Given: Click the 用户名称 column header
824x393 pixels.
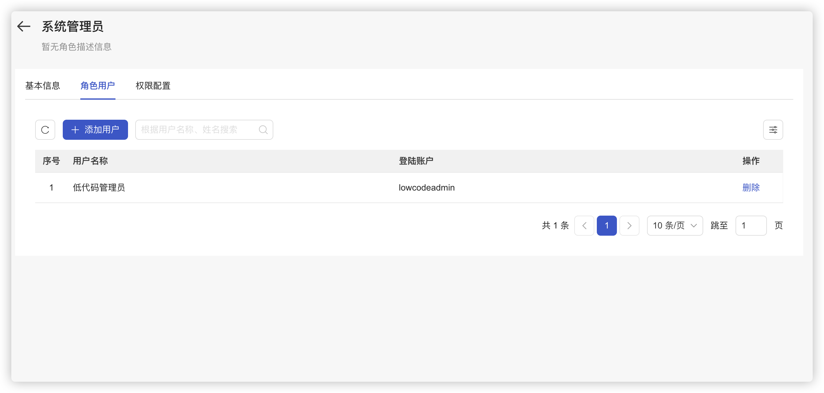Looking at the screenshot, I should tap(90, 161).
